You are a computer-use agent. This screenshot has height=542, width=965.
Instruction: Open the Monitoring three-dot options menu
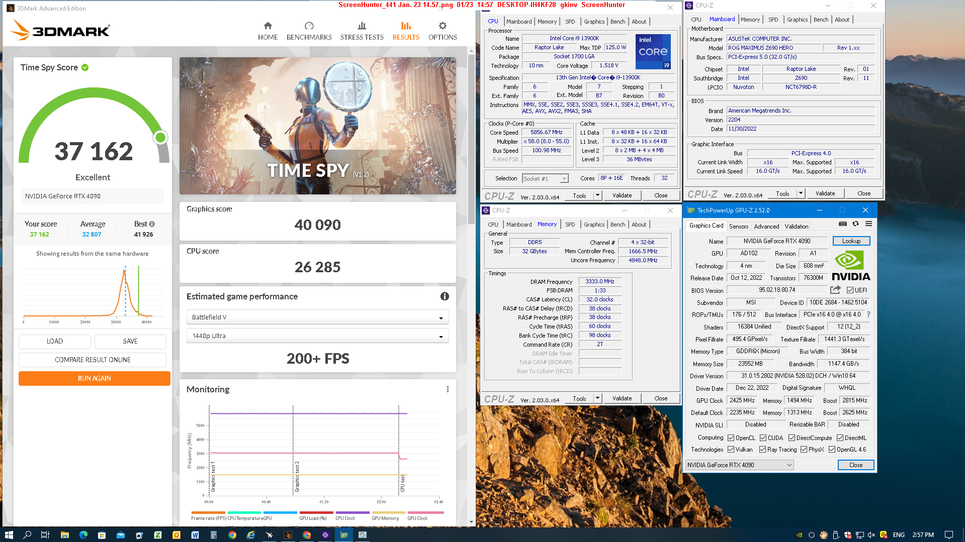point(448,389)
